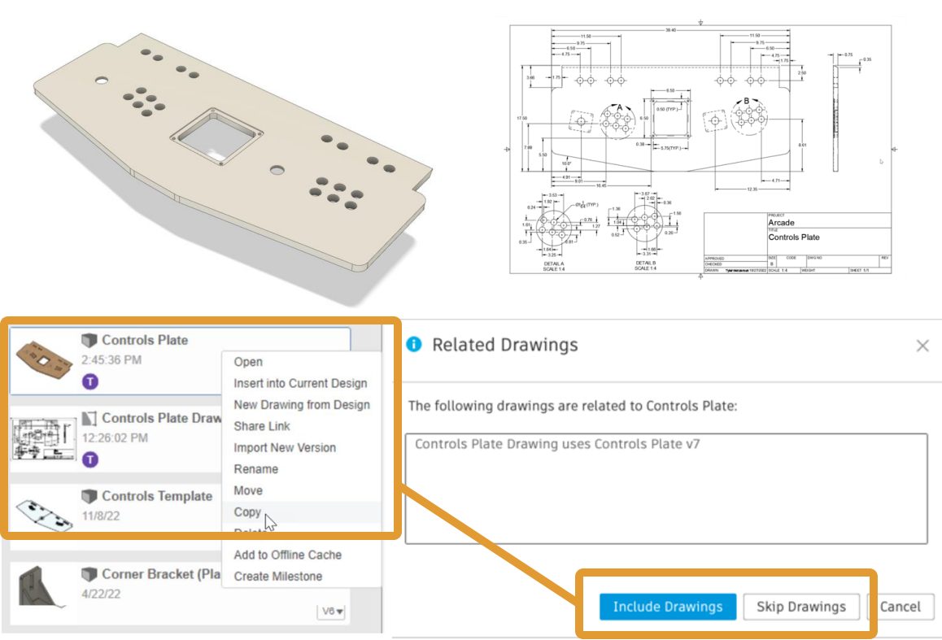Viewport: 942px width, 640px height.
Task: Select Share Link menu entry
Action: pyautogui.click(x=262, y=426)
